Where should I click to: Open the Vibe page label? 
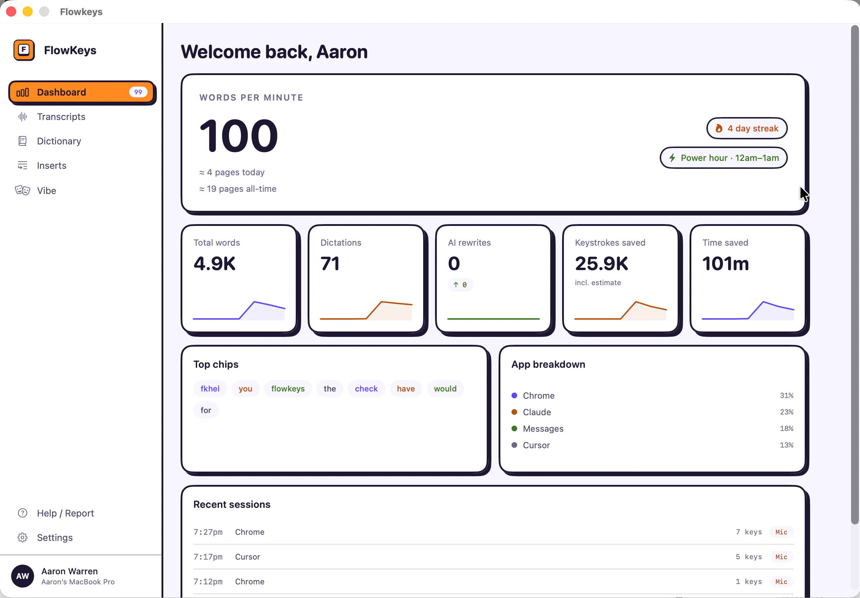pyautogui.click(x=46, y=190)
